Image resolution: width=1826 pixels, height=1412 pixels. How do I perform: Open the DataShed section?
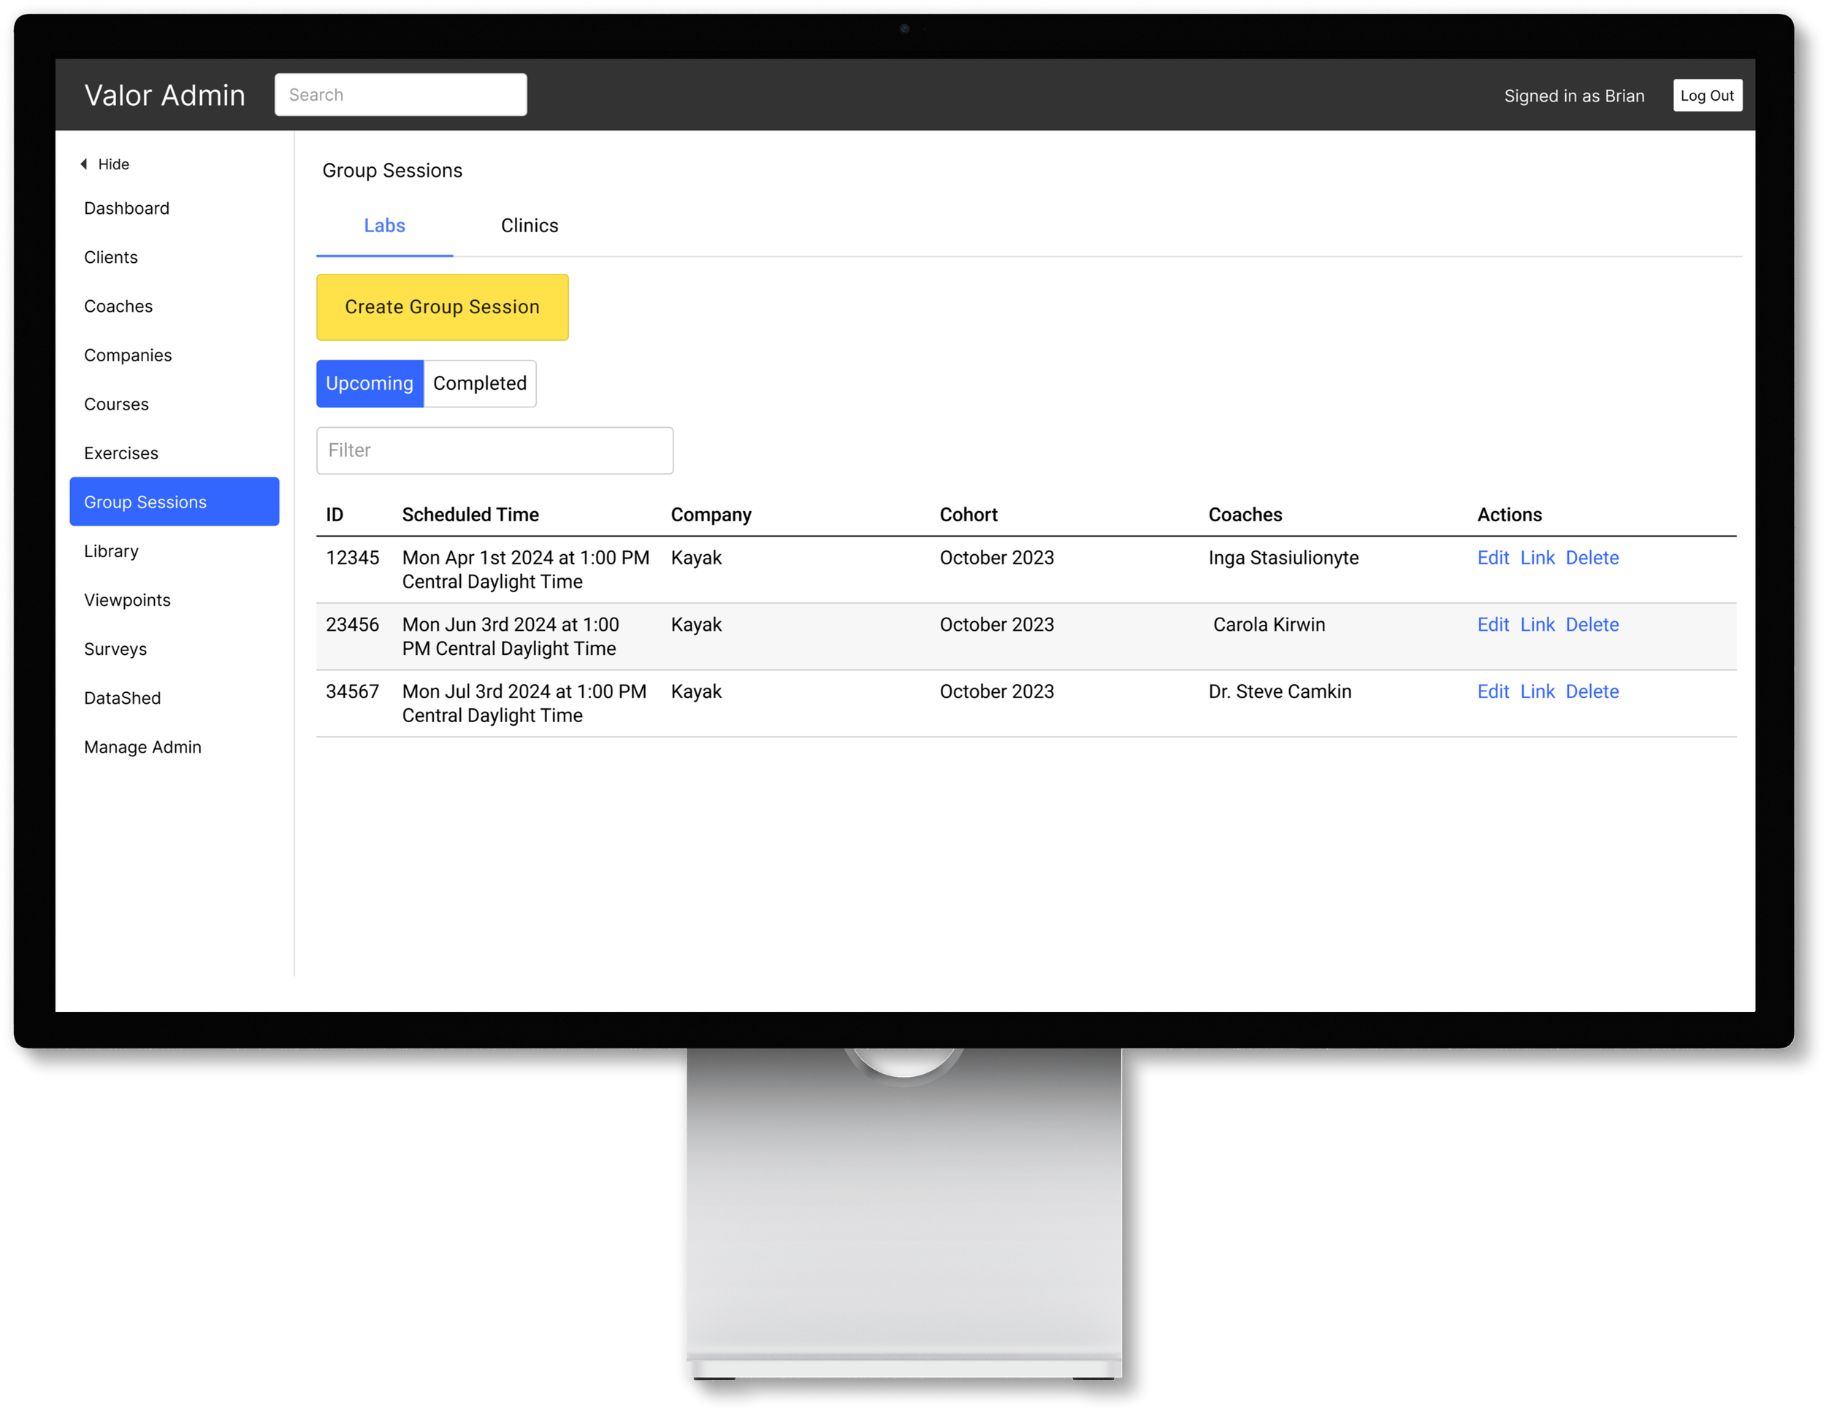coord(122,698)
